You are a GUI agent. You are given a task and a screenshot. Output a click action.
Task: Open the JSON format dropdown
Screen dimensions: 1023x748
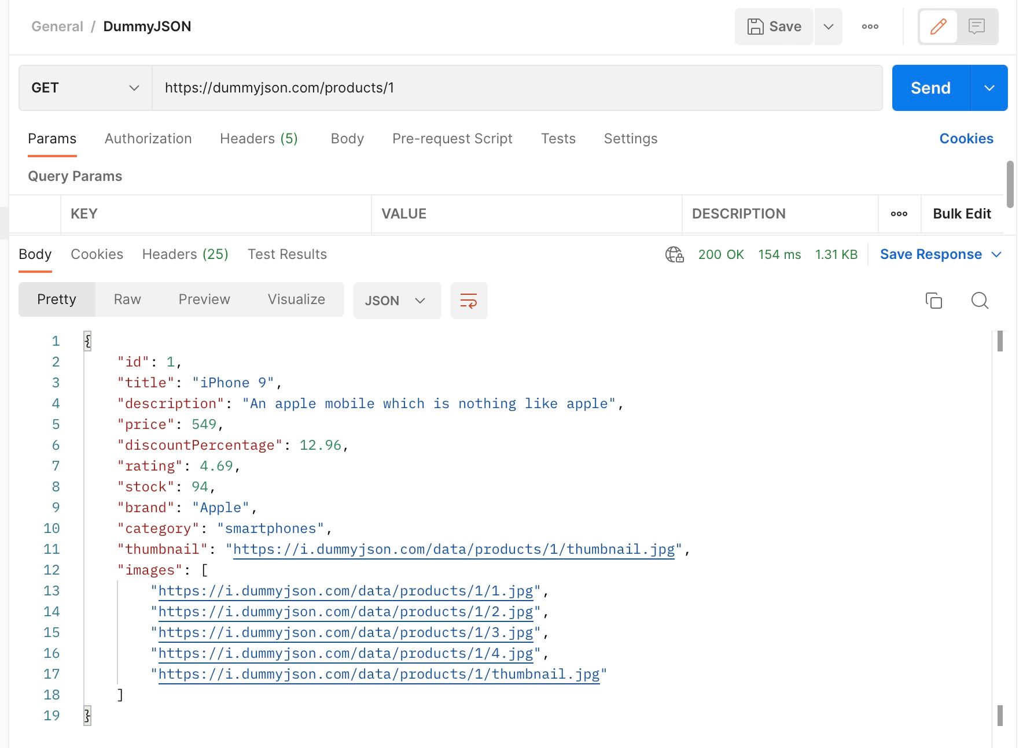coord(397,301)
